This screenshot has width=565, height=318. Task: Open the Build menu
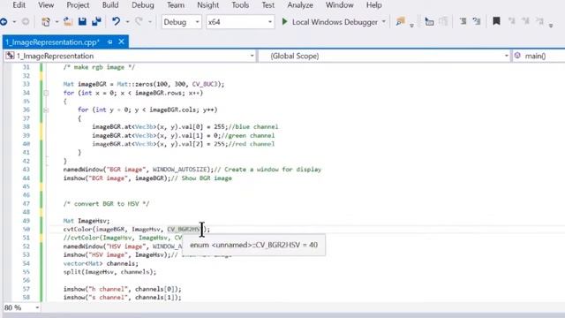[x=110, y=5]
